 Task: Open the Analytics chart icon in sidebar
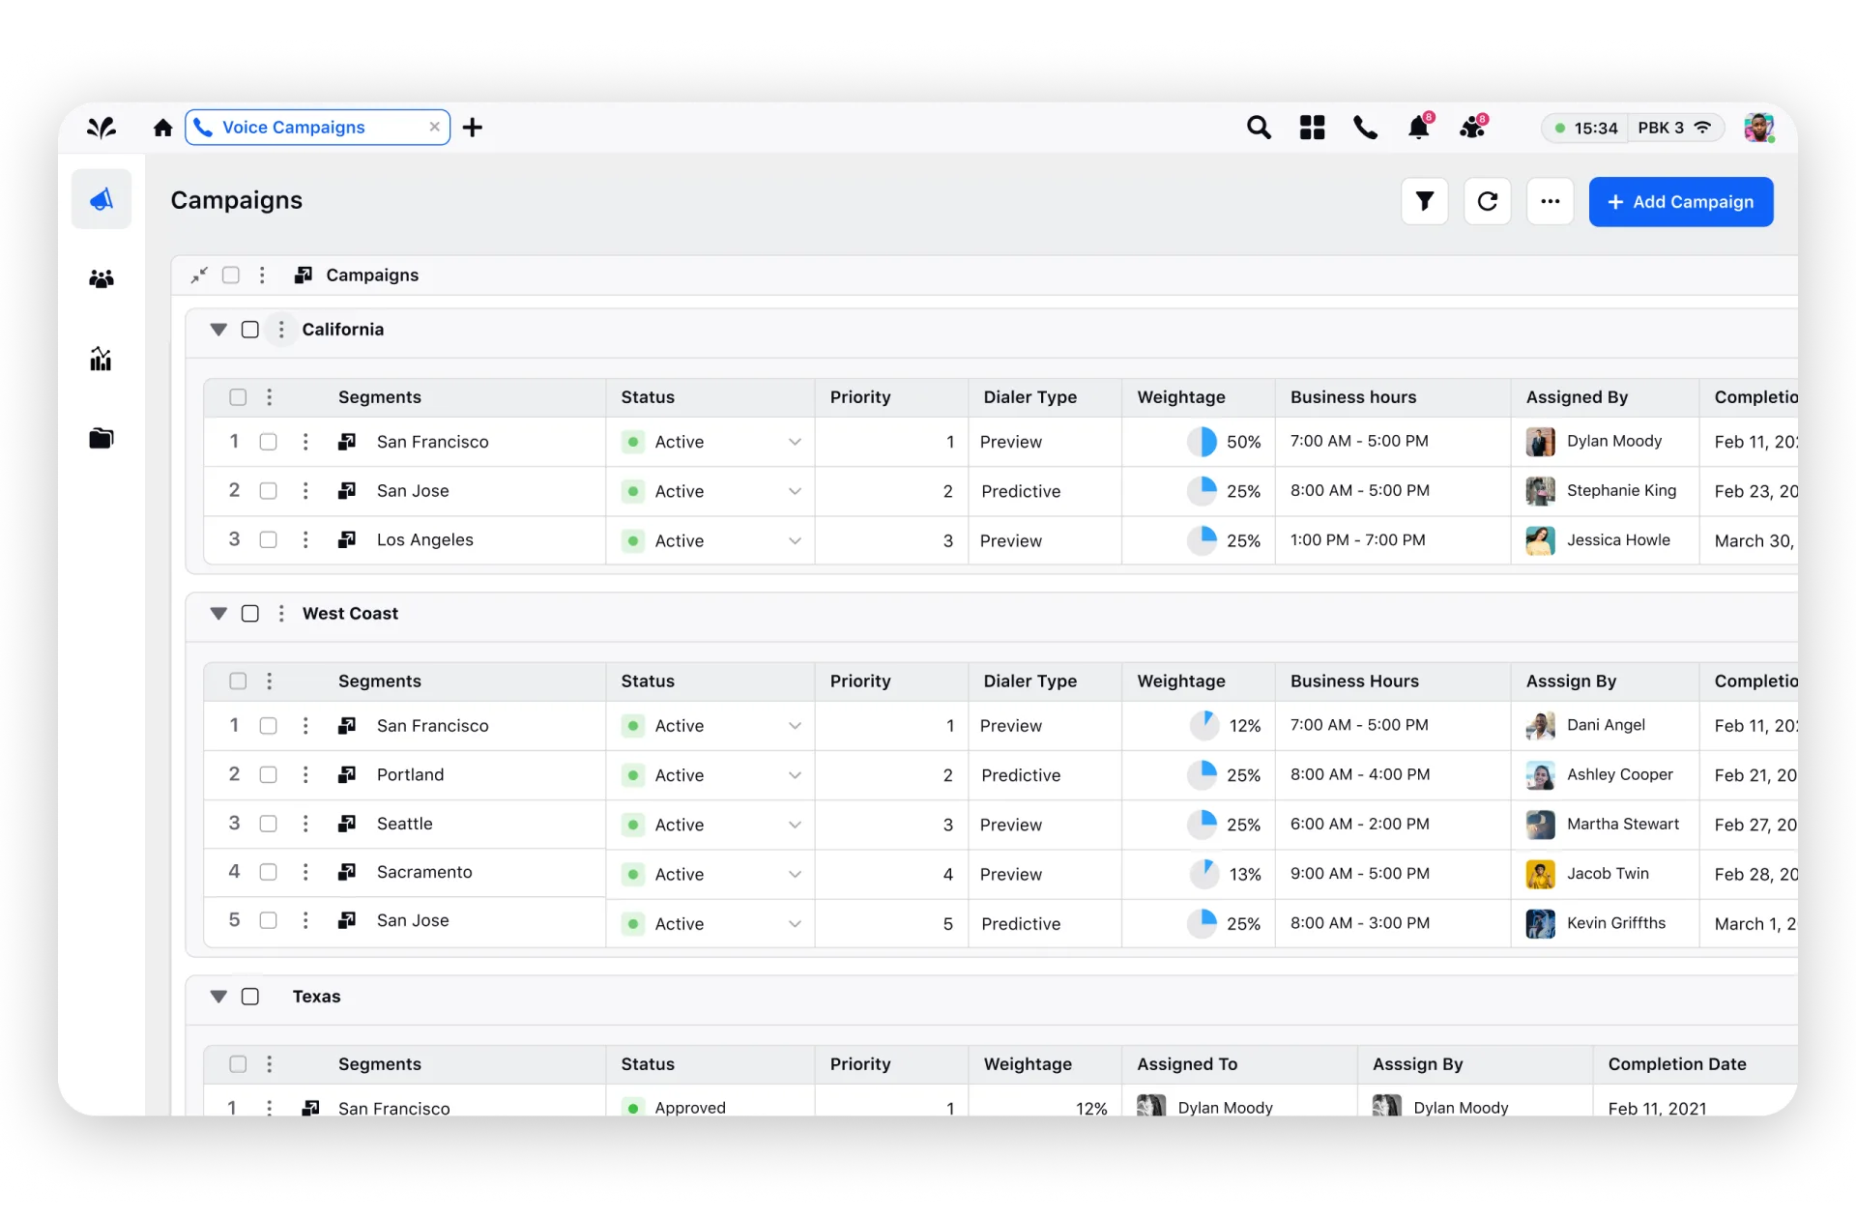click(101, 358)
